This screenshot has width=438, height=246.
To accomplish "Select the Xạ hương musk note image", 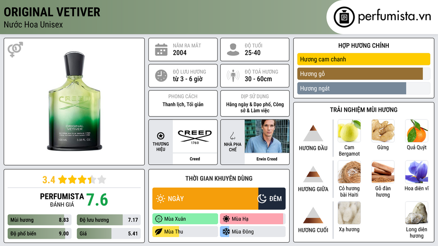I will (349, 213).
